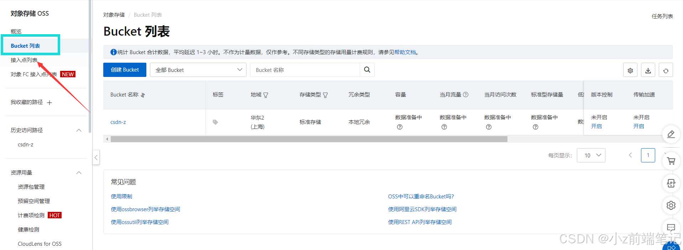Viewport: 683px width, 250px height.
Task: Click the horizontal table scrollbar thumb
Action: pyautogui.click(x=309, y=139)
